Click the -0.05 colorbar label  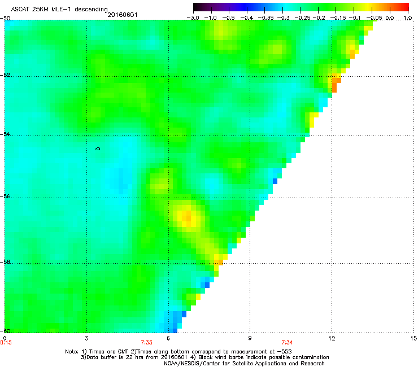(x=374, y=18)
